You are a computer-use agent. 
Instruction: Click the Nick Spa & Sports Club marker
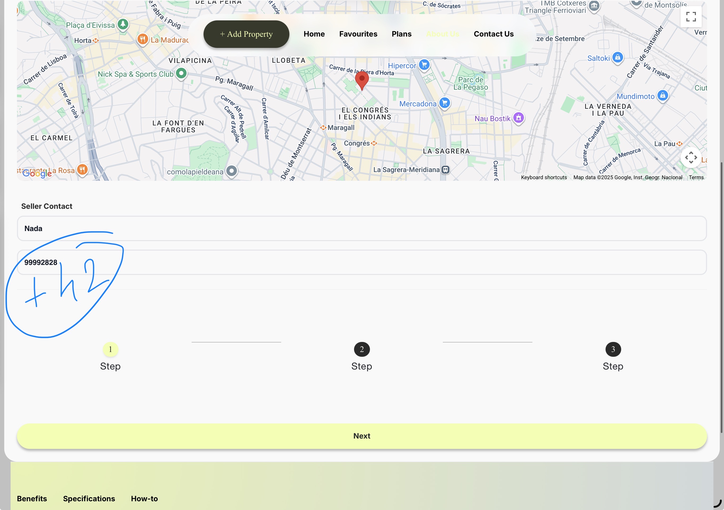181,73
